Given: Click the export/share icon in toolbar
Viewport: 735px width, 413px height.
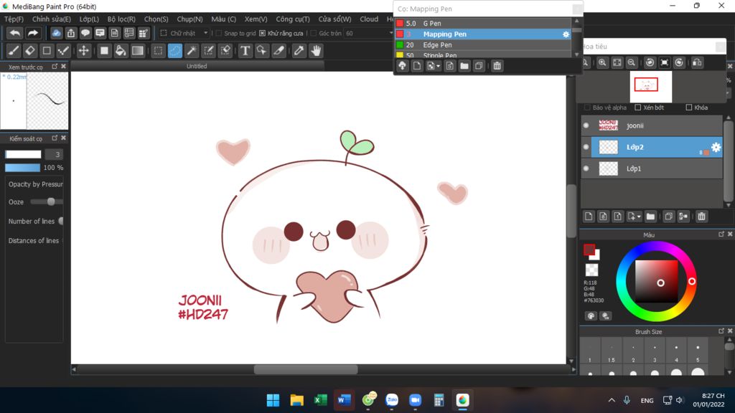Looking at the screenshot, I should [71, 33].
